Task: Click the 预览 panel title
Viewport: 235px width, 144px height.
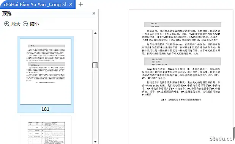Action: 7,14
